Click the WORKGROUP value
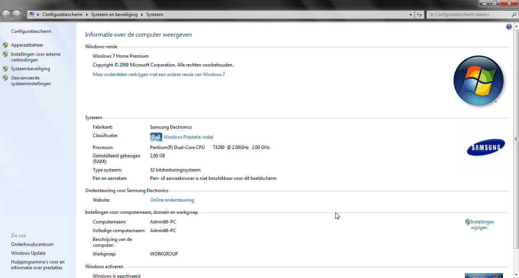 click(164, 254)
